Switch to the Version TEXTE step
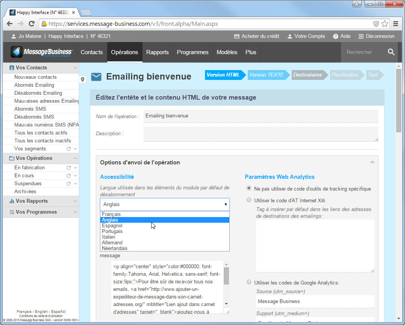 [267, 75]
